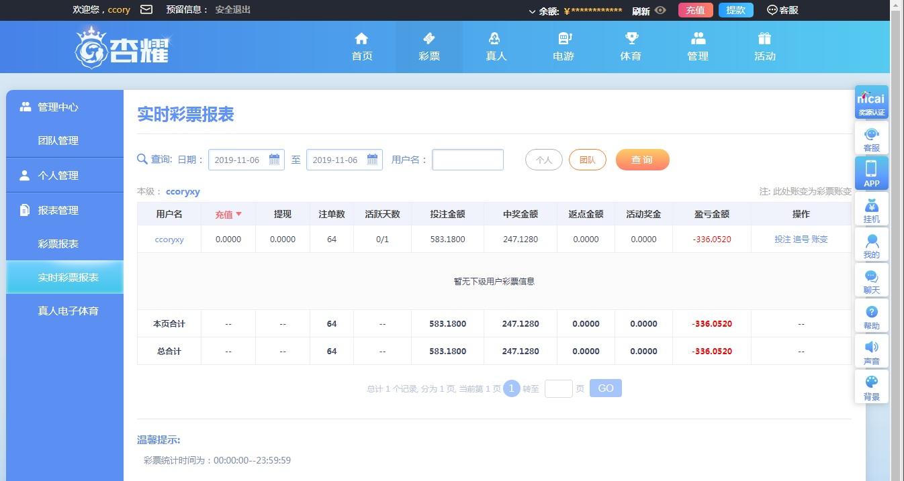
Task: Click the GO pagination button
Action: [606, 388]
